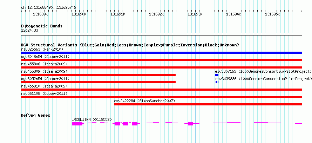Image resolution: width=312 pixels, height=143 pixels.
Task: Select the LRCOL1 exon just right of the 131691k exon
Action: click(125, 124)
